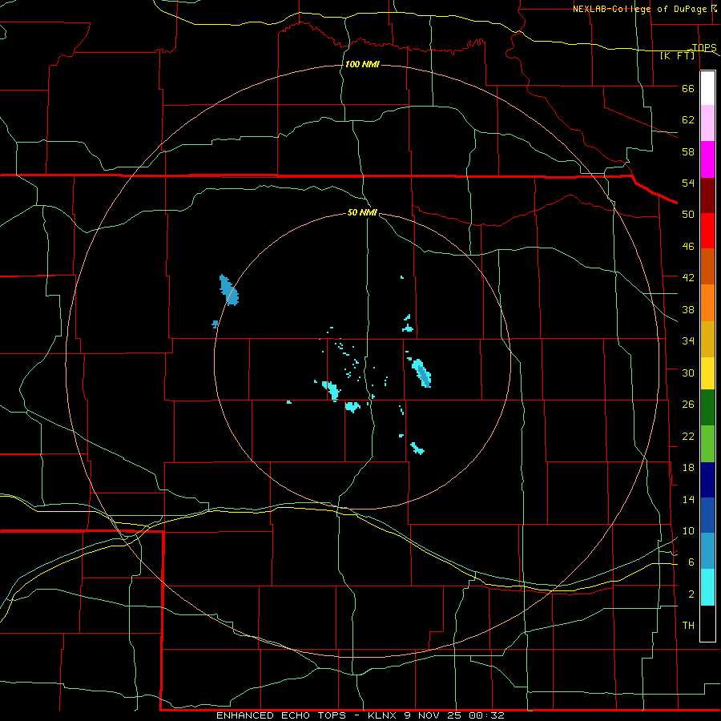The height and width of the screenshot is (721, 721).
Task: Click the light green 26 kft swatch
Action: pyautogui.click(x=707, y=444)
